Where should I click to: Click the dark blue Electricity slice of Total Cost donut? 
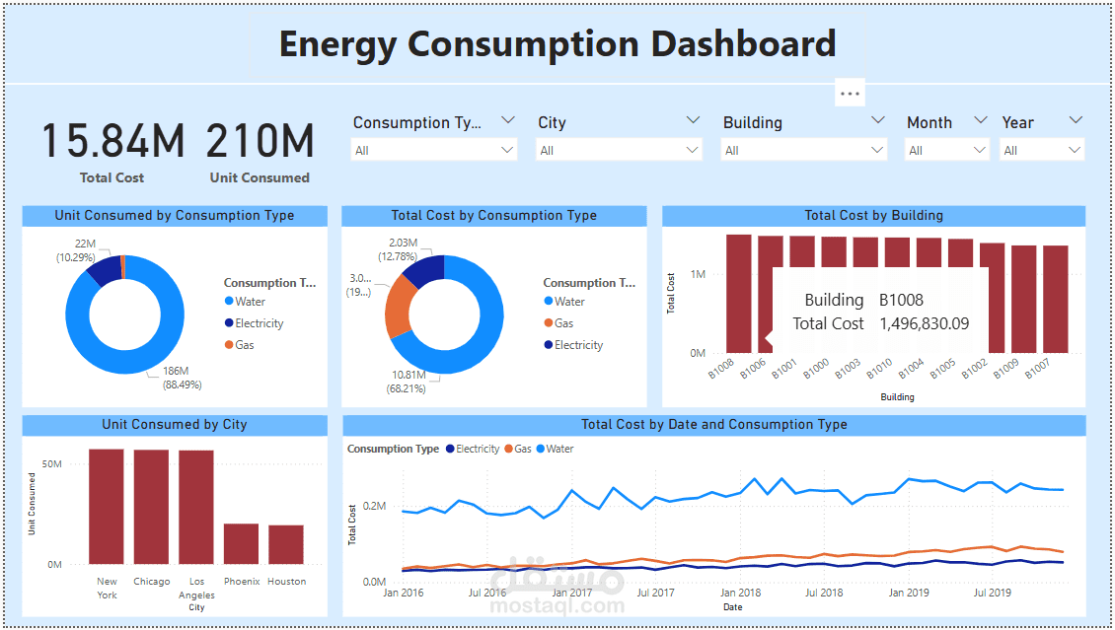point(427,268)
